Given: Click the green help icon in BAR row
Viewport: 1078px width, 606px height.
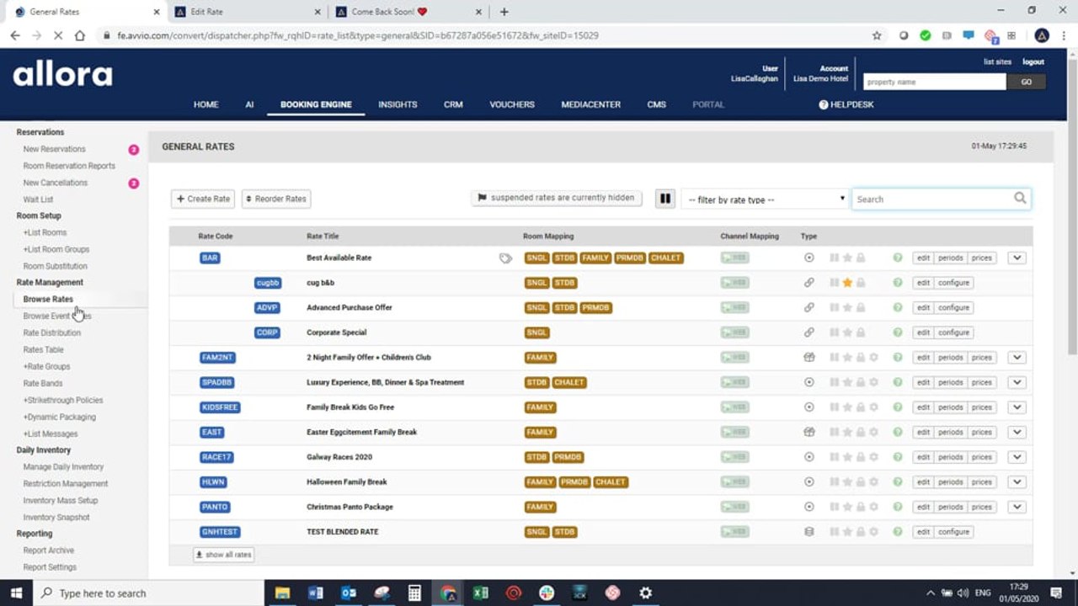Looking at the screenshot, I should click(x=898, y=258).
